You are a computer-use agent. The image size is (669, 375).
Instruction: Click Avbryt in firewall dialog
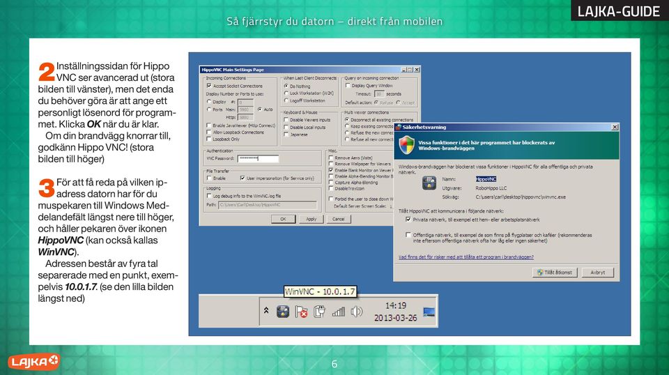(x=597, y=272)
